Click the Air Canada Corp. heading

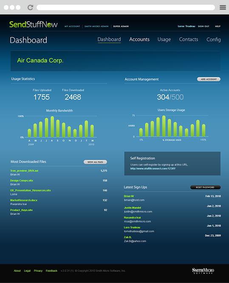(40, 60)
